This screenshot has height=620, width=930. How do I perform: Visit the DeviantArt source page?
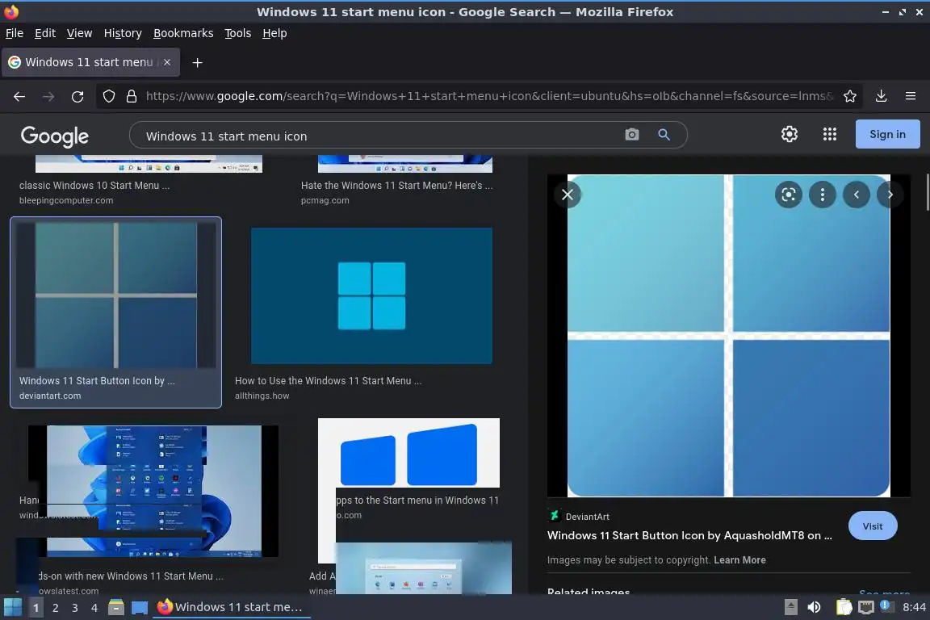click(x=873, y=526)
